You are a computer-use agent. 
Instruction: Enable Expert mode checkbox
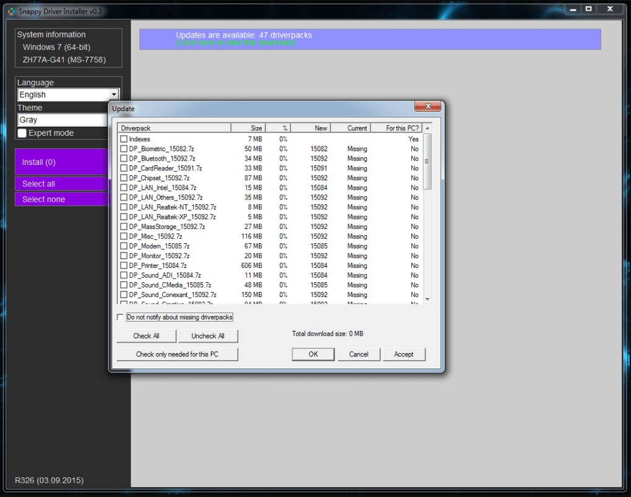tap(22, 133)
